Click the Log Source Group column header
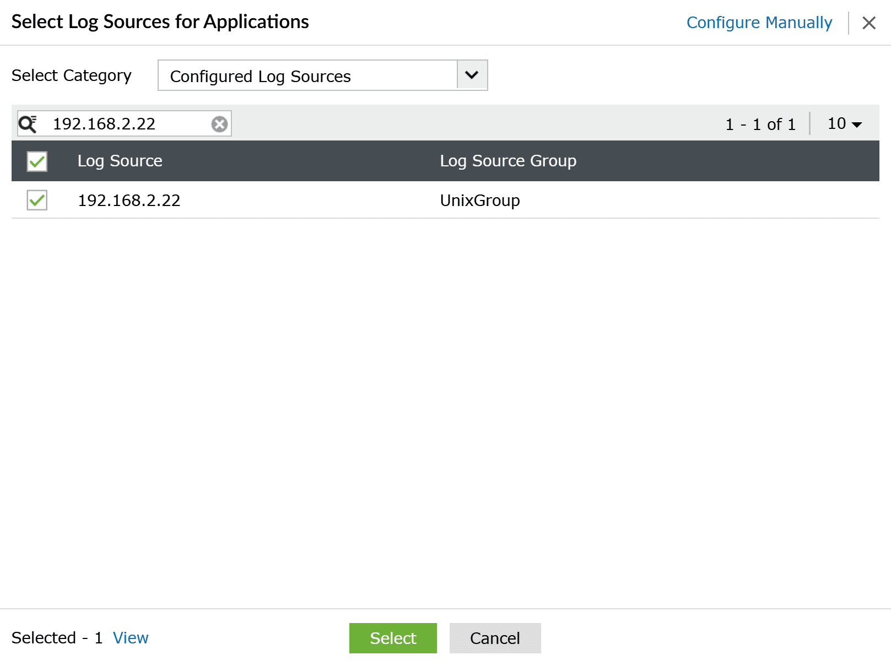 [x=508, y=161]
